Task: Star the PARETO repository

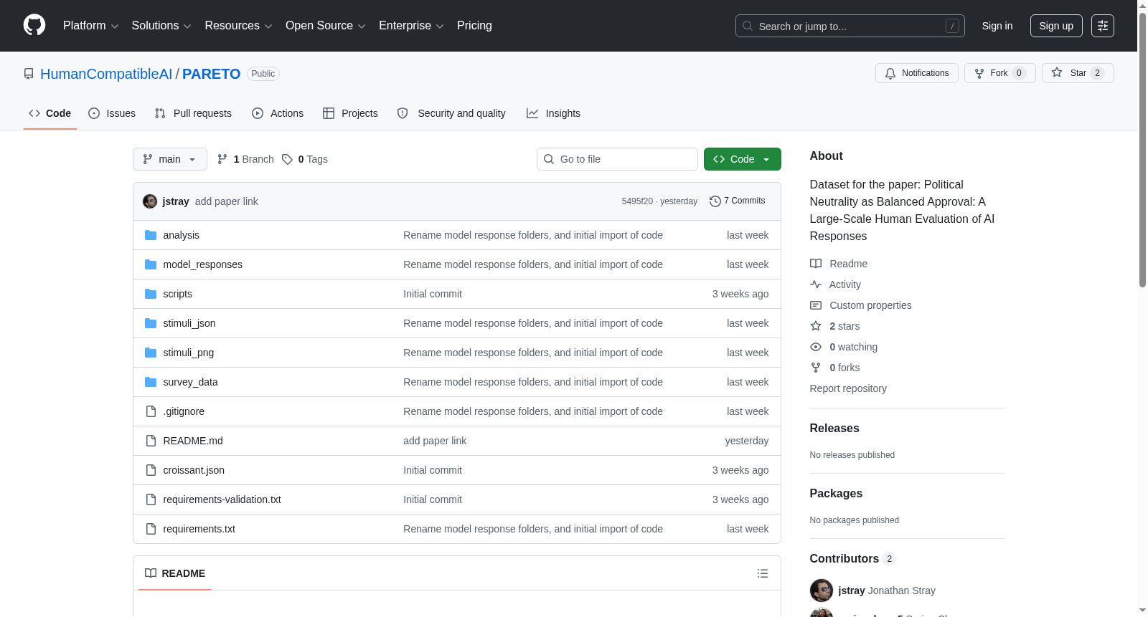Action: [1078, 73]
